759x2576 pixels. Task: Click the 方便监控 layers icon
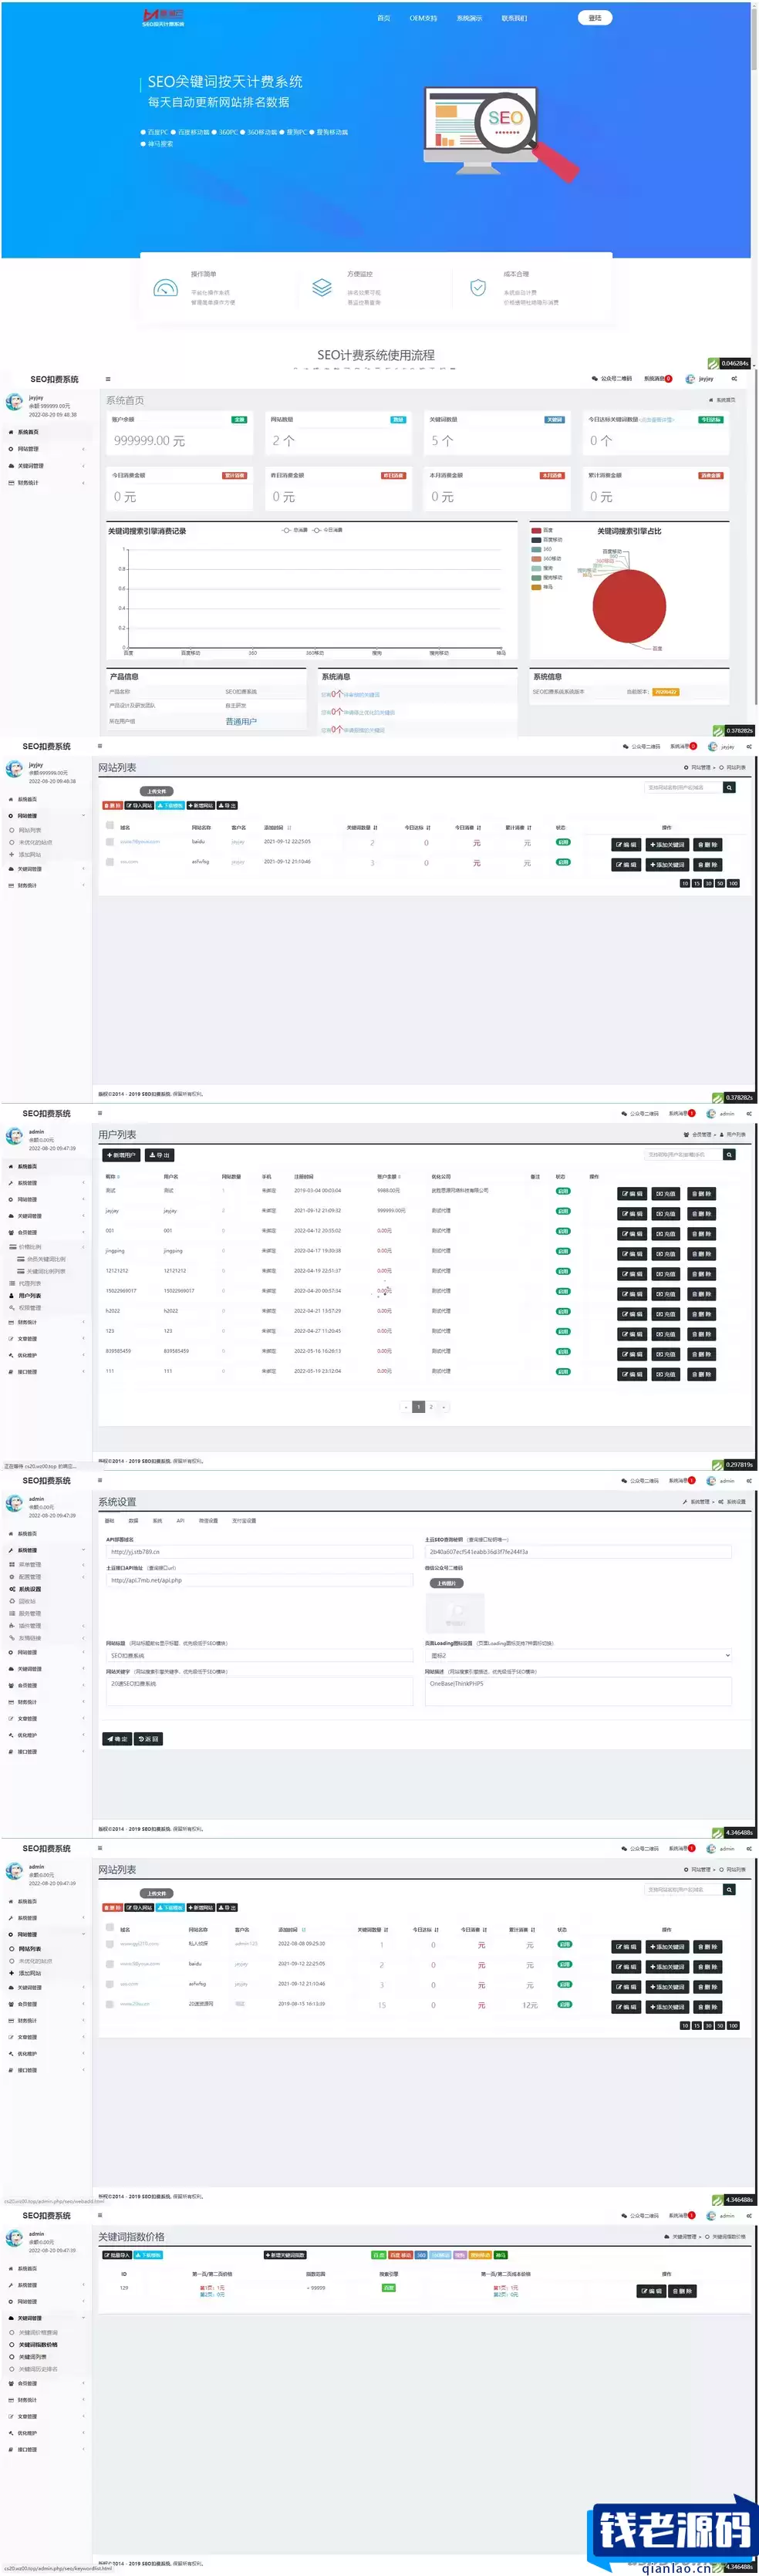(x=322, y=288)
